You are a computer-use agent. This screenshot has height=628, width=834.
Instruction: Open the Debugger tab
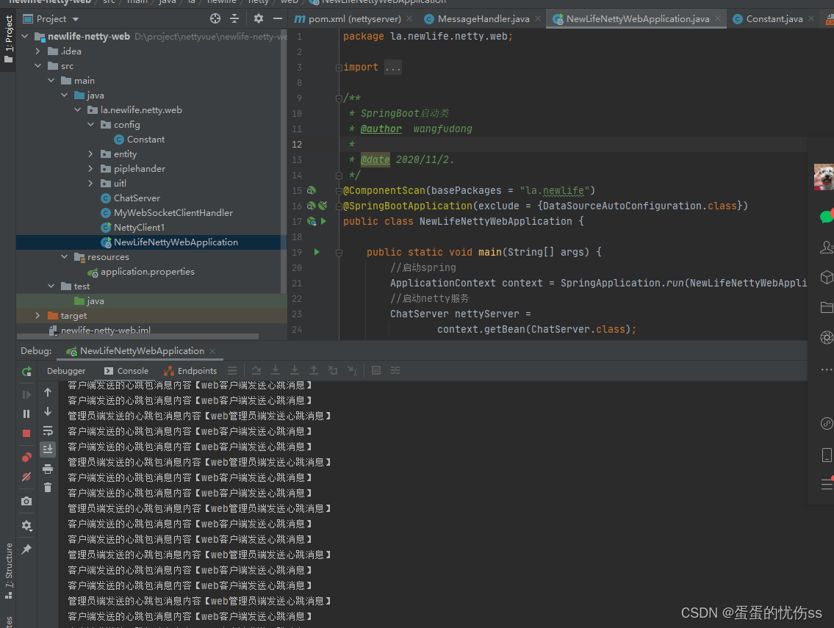pos(66,371)
